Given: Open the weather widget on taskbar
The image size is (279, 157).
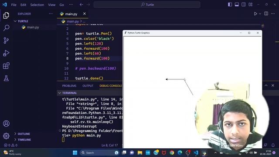Looking at the screenshot, I should point(13,153).
